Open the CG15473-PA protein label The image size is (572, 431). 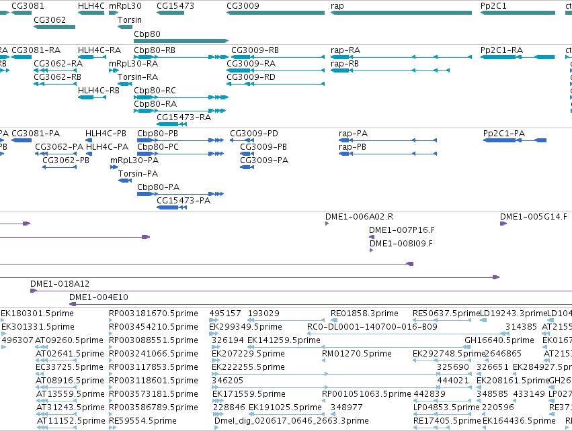pos(183,201)
